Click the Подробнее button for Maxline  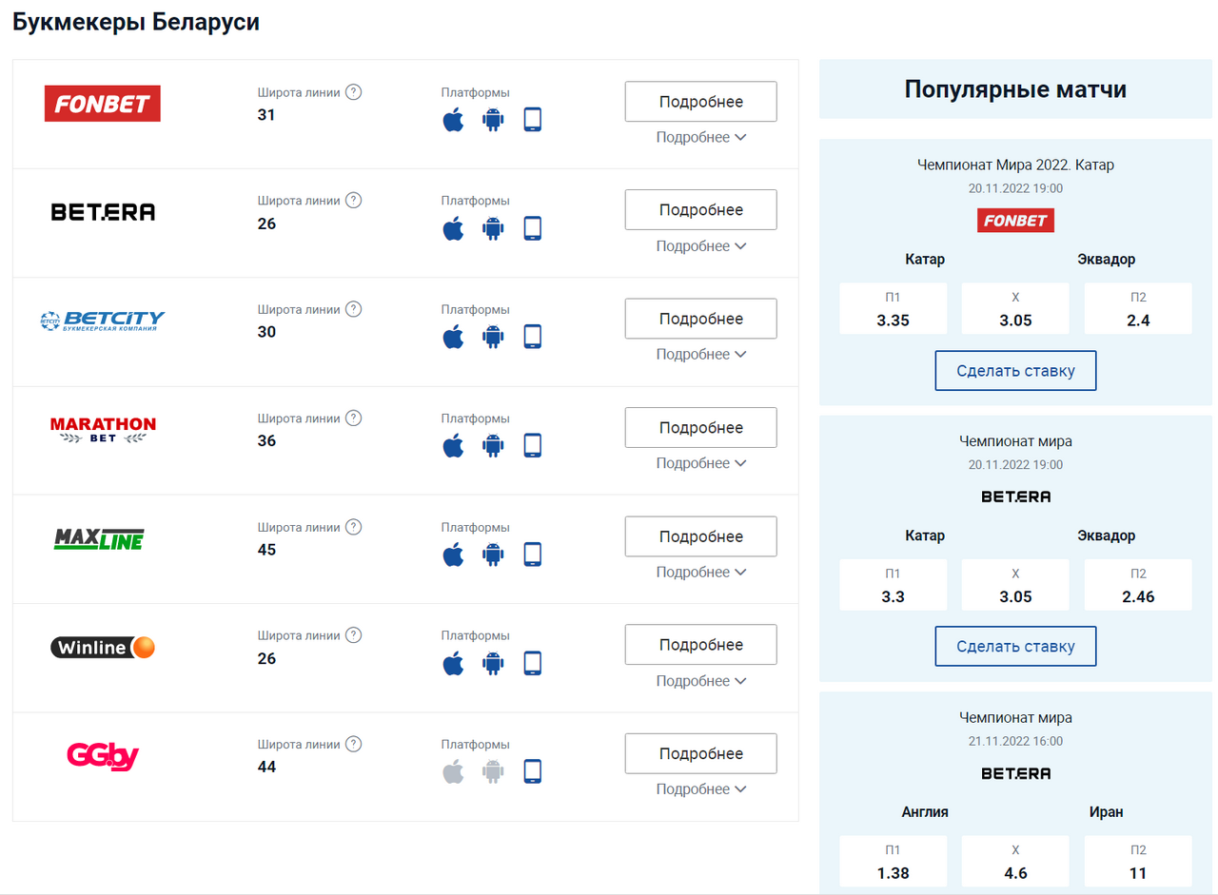(700, 536)
